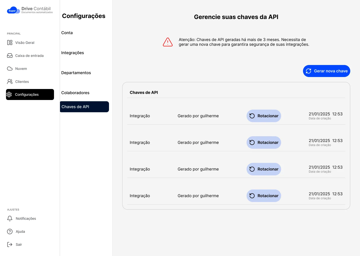Click Rotacionar on the second API key
Viewport: 360px width, 256px height.
pos(264,142)
